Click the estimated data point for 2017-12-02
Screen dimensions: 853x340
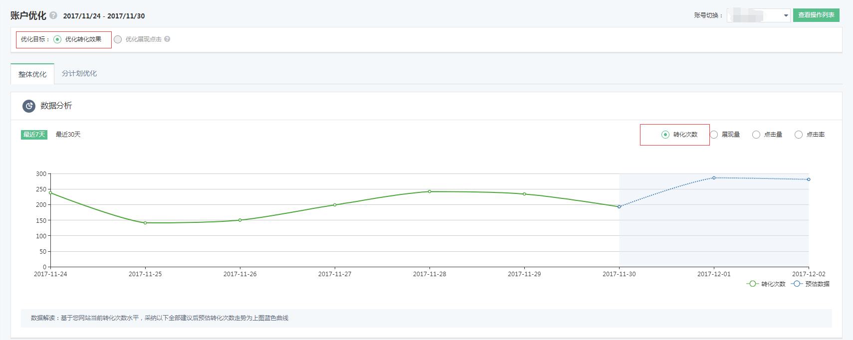pos(808,179)
